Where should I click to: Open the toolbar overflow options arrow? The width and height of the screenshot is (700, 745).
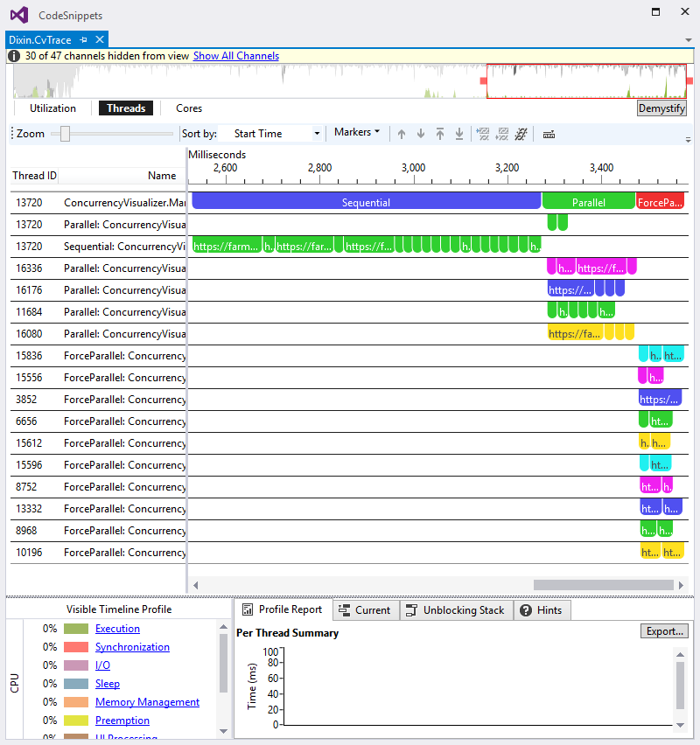(688, 139)
